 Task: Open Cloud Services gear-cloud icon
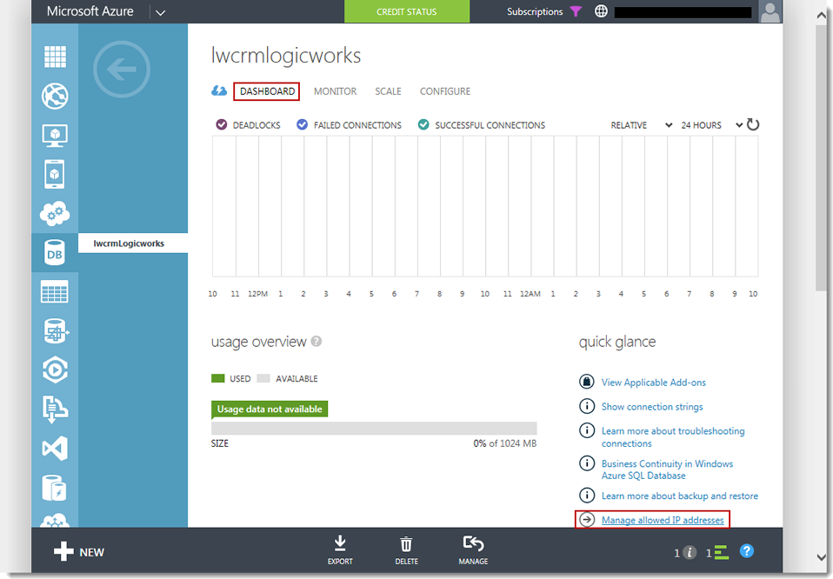click(x=55, y=214)
